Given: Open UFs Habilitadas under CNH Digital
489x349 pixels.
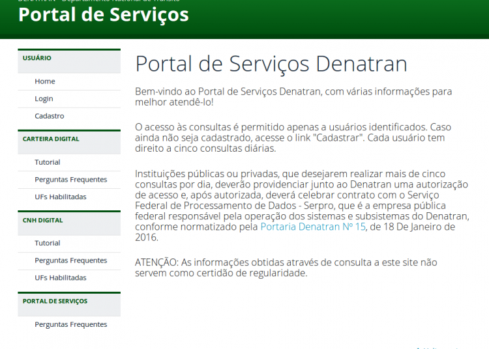Looking at the screenshot, I should tap(61, 278).
